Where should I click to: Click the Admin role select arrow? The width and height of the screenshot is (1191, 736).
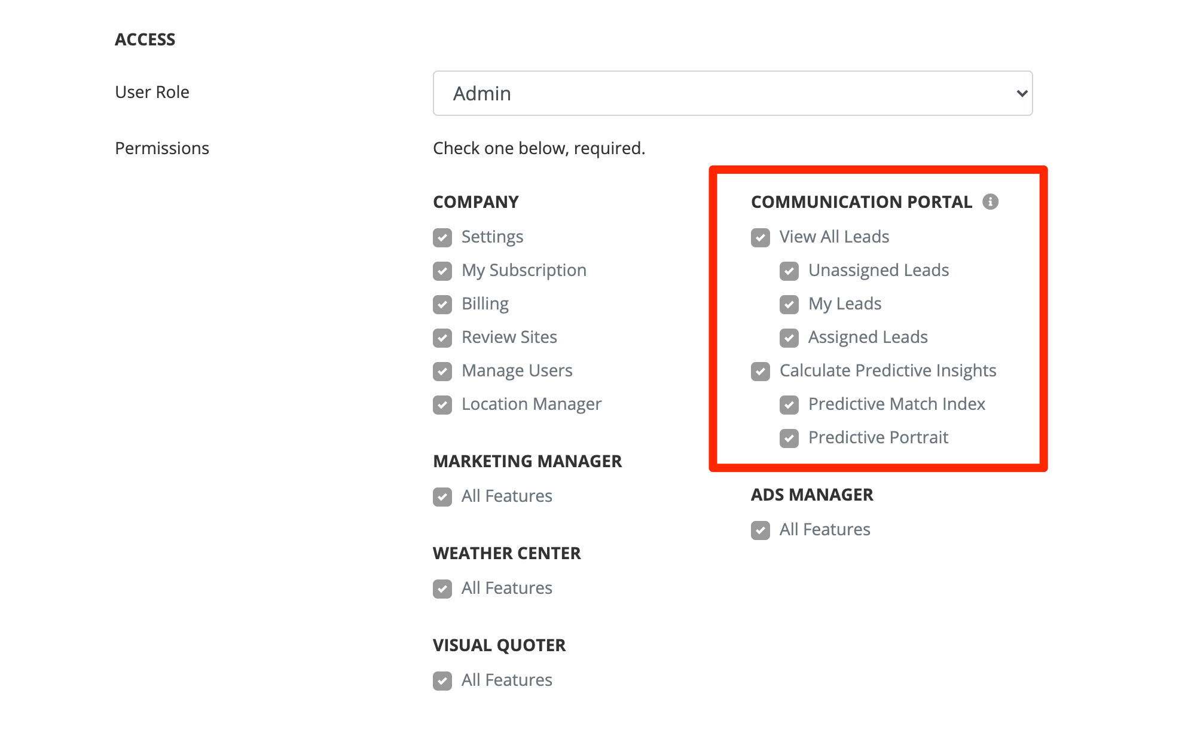tap(1021, 93)
